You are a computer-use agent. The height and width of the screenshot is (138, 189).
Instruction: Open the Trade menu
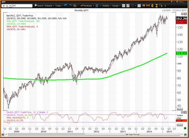[x=59, y=5]
